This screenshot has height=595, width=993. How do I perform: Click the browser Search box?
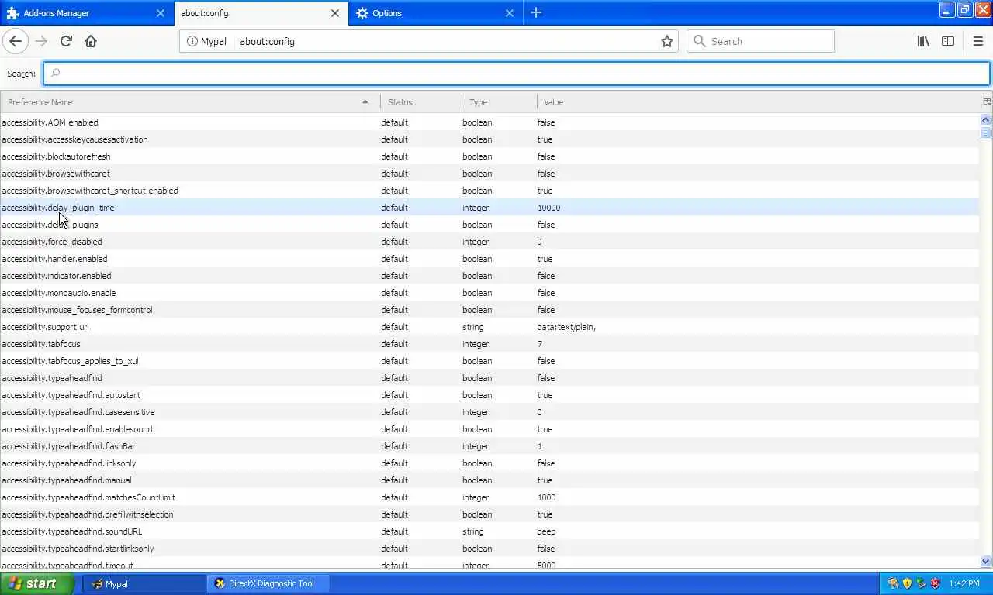[x=760, y=41]
